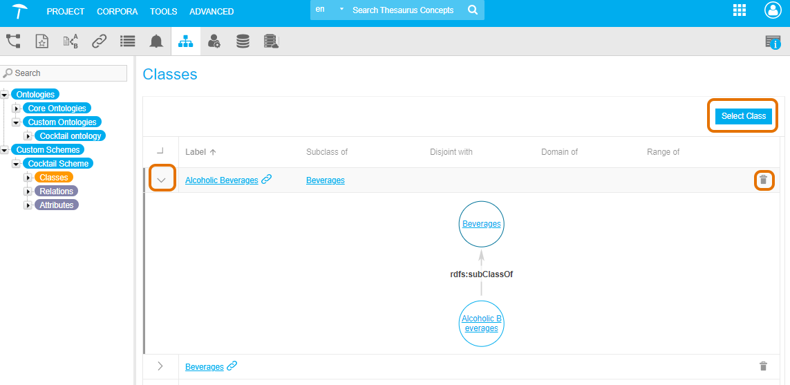The image size is (790, 385).
Task: Delete the Alcoholic Beverages class via trash icon
Action: pyautogui.click(x=763, y=180)
